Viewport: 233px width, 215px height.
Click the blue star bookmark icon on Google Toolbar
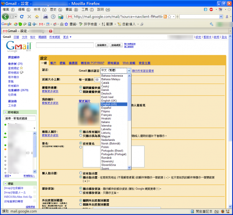pos(66,24)
